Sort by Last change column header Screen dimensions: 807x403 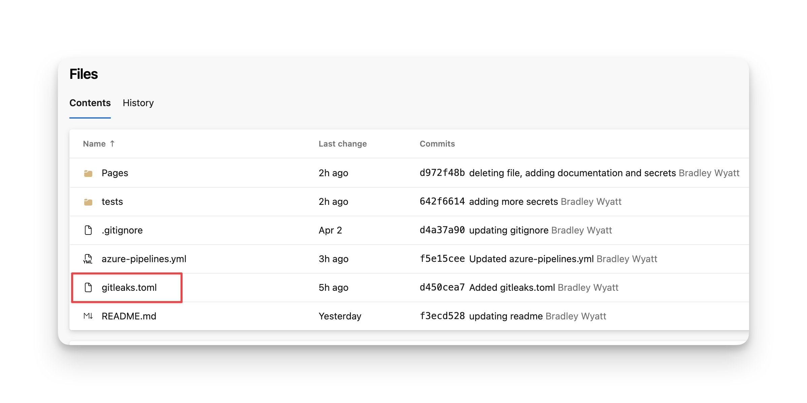[343, 144]
